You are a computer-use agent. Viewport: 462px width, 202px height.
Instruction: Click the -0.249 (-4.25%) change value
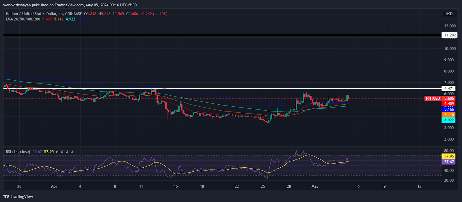(153, 14)
